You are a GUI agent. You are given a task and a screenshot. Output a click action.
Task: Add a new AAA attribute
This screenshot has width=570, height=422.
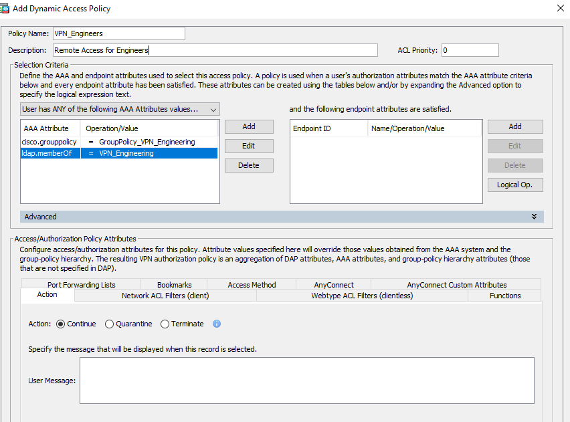[249, 126]
